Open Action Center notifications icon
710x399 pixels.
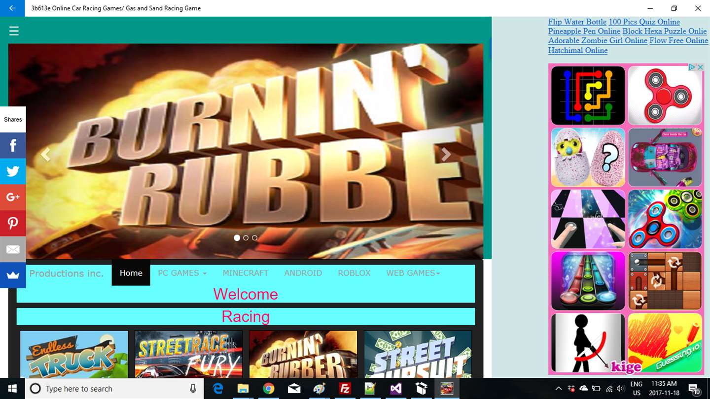click(x=694, y=389)
